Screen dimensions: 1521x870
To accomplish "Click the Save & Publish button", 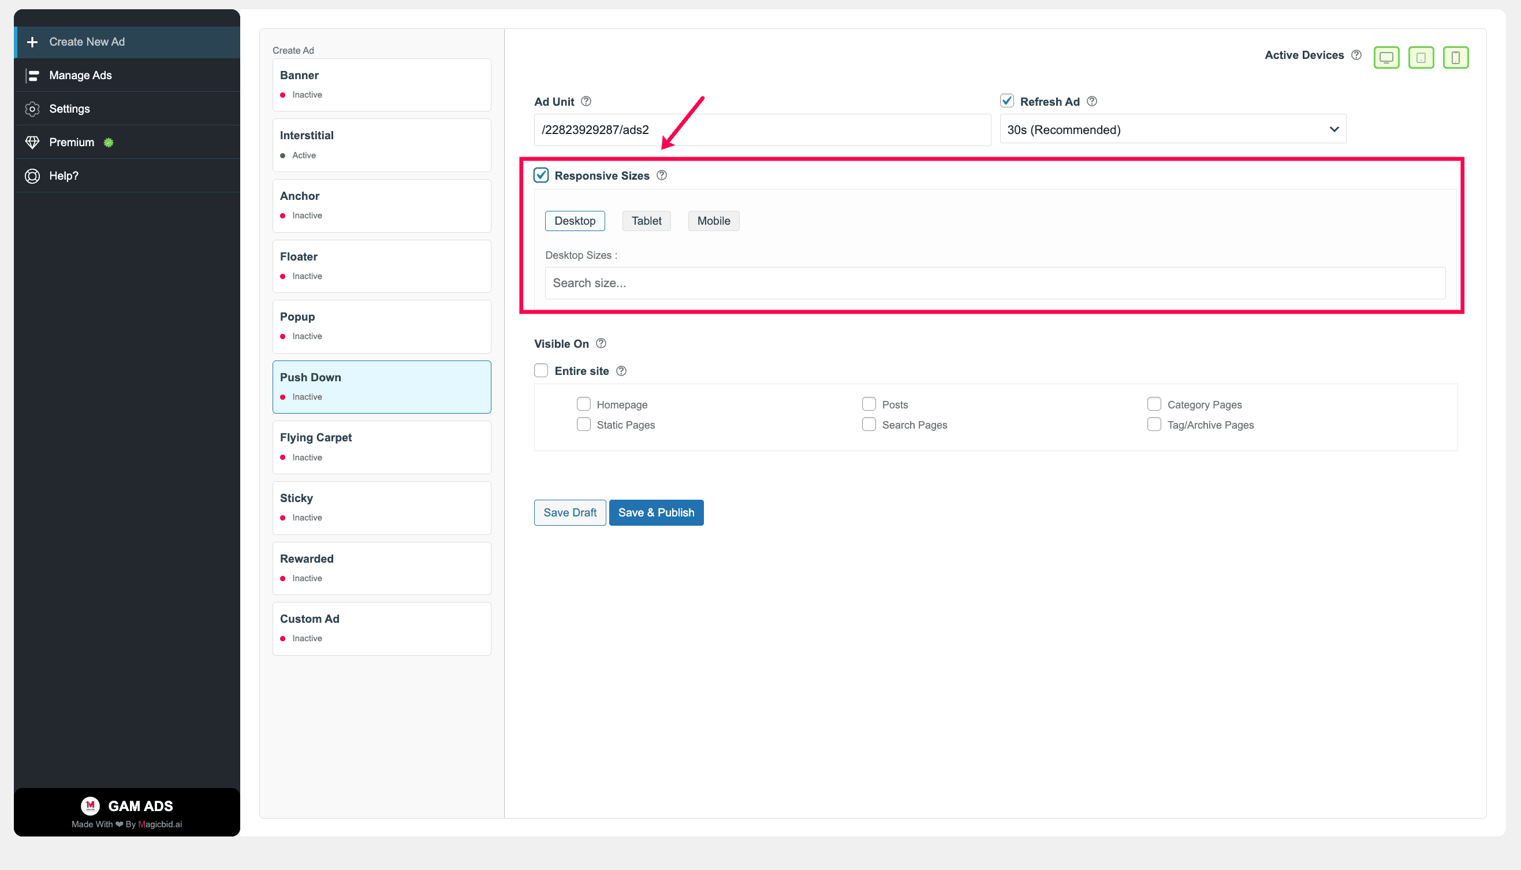I will 657,512.
